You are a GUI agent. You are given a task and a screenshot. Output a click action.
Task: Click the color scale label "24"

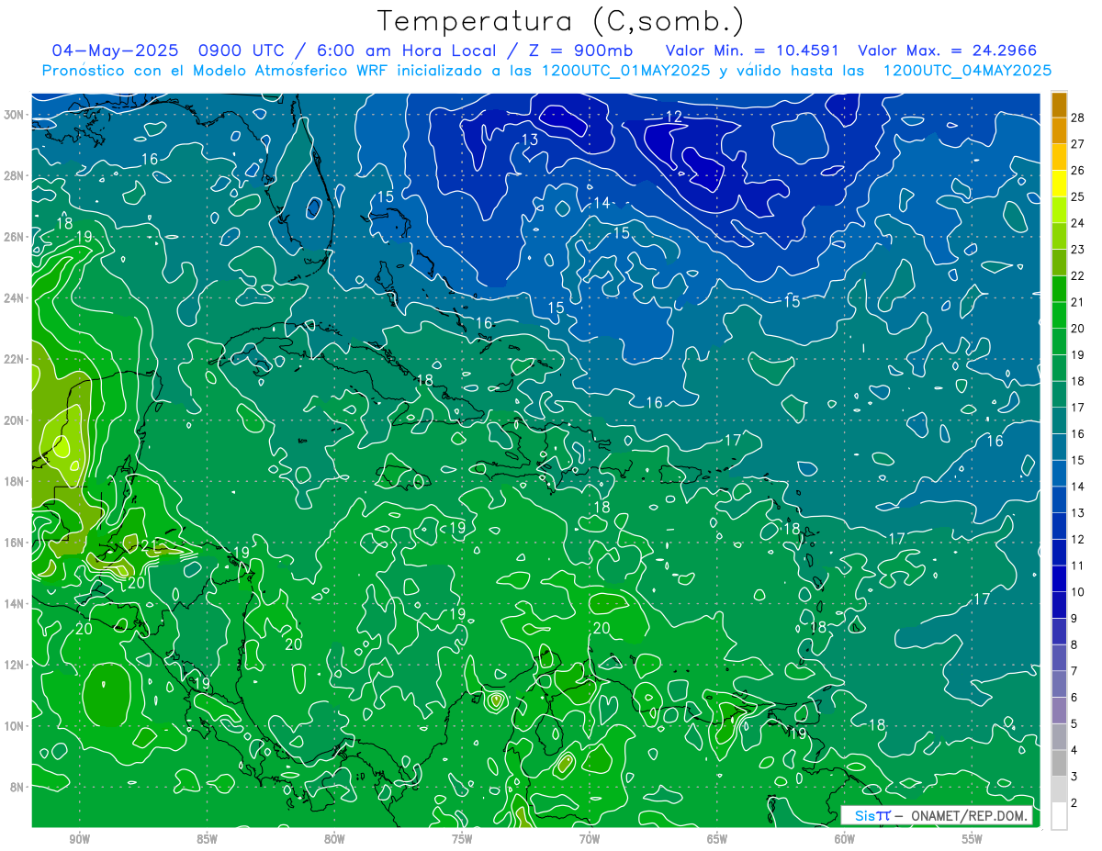tap(1078, 223)
